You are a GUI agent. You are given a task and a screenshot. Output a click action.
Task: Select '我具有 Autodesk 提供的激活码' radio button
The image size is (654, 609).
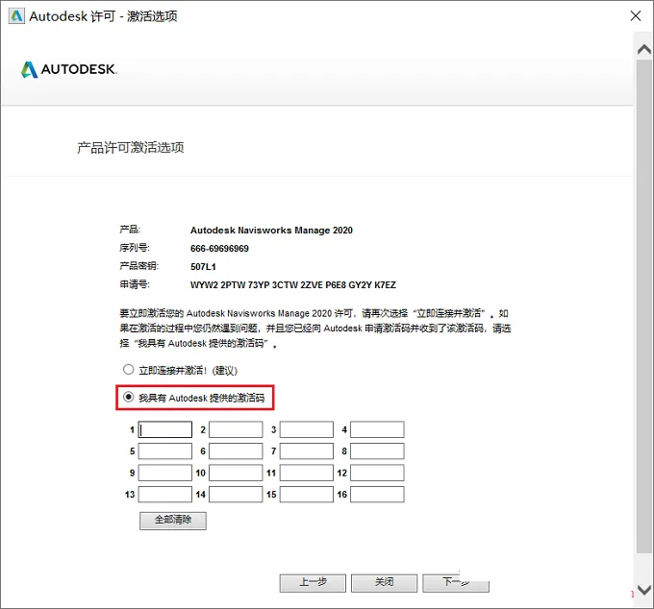pyautogui.click(x=129, y=397)
